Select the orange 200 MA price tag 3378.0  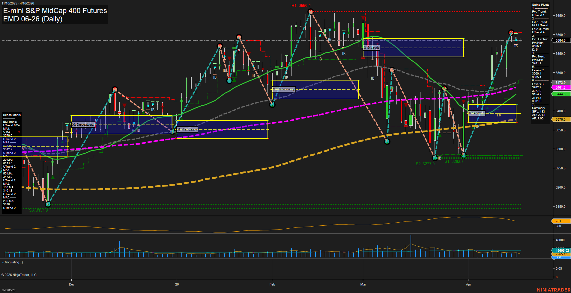coord(560,119)
